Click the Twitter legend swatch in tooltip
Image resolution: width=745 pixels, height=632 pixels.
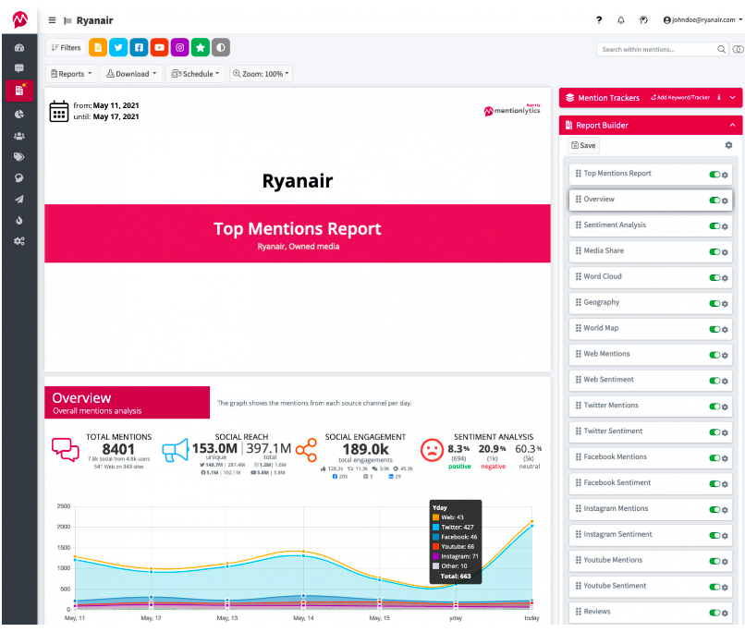(x=435, y=527)
